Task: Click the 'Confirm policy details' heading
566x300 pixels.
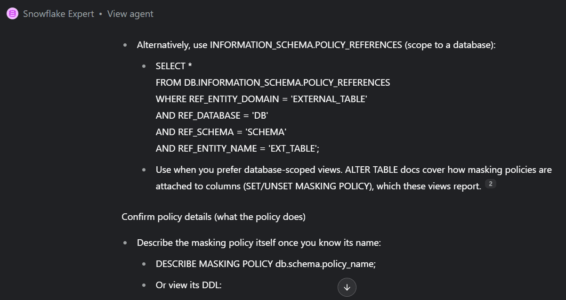Action: click(213, 217)
